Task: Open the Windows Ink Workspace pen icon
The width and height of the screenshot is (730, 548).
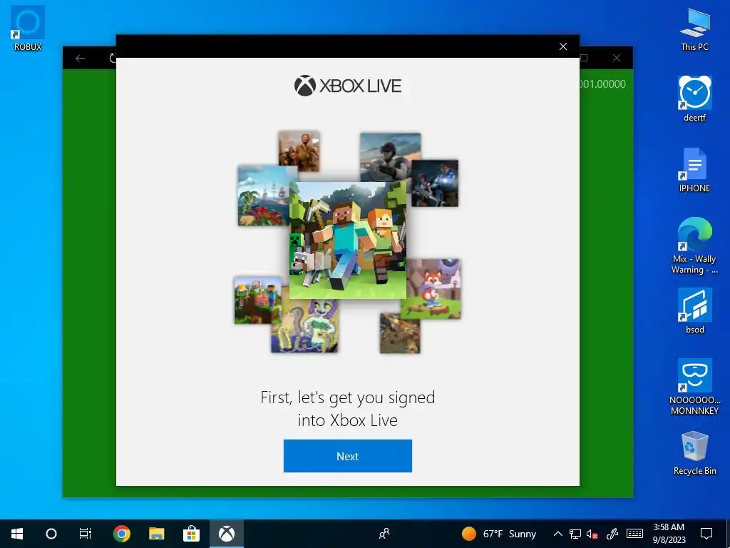Action: point(612,534)
